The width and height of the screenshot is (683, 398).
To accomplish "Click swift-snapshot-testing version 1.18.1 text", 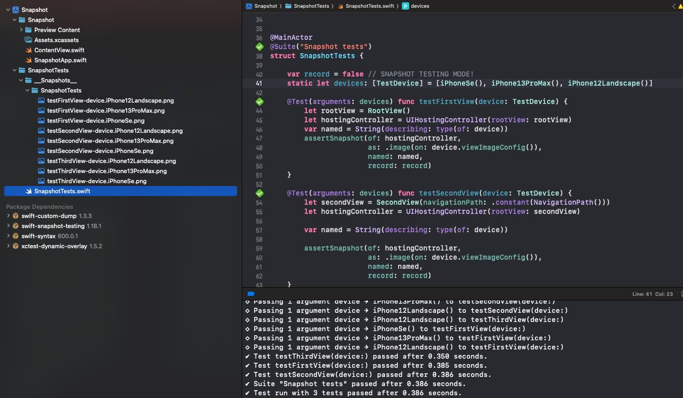I will point(94,226).
